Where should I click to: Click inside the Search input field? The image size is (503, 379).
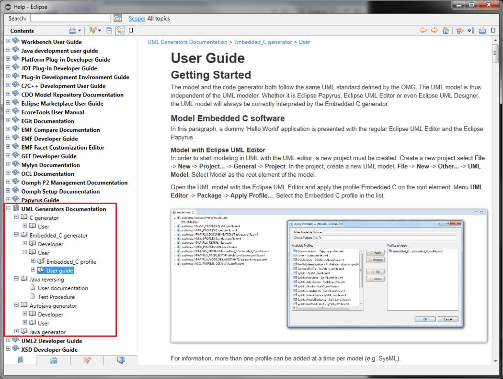(x=69, y=18)
